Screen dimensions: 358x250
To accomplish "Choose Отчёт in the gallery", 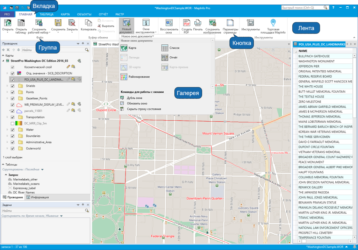I will pos(170,58).
